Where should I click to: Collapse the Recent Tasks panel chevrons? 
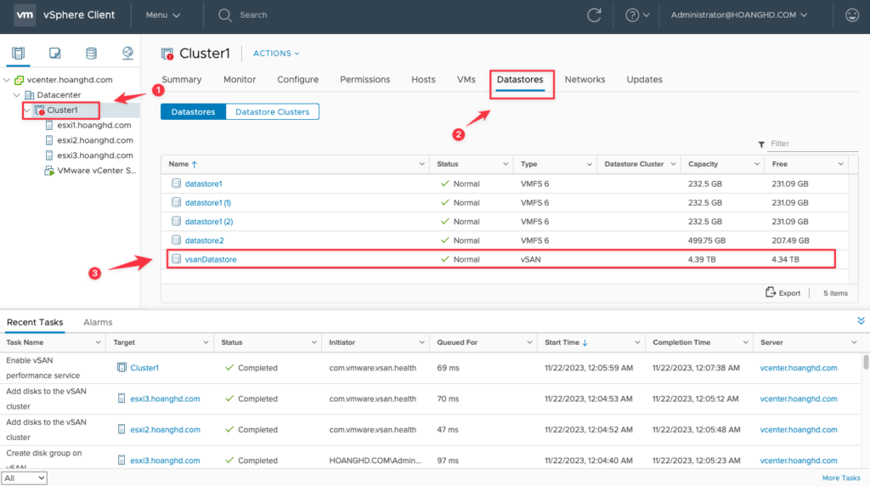point(861,321)
